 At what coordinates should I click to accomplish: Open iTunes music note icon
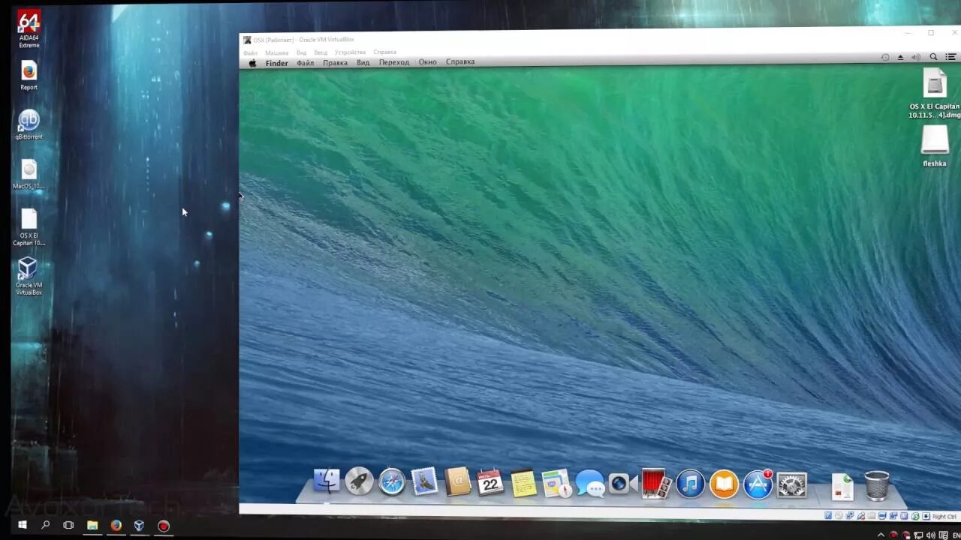coord(690,484)
